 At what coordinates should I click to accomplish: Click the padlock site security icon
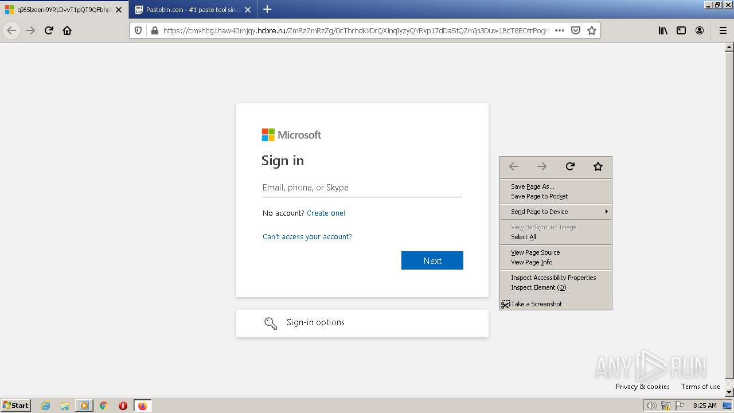(x=154, y=30)
